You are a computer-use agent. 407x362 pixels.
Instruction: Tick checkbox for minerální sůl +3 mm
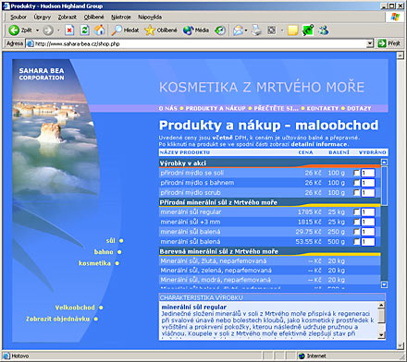coord(357,222)
